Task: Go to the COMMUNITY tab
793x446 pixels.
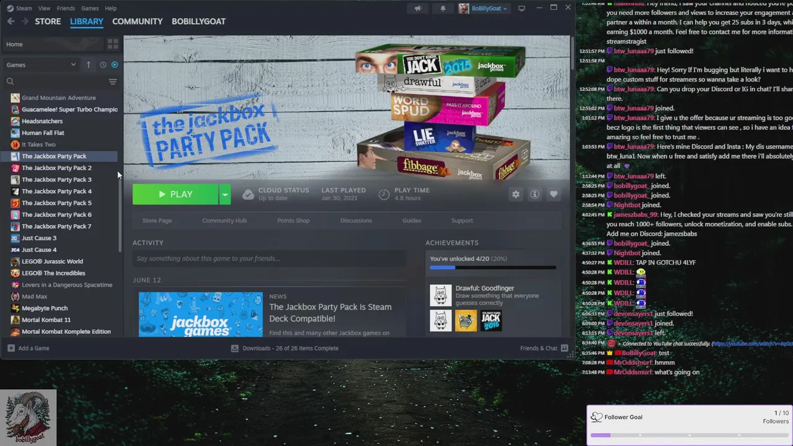Action: click(138, 21)
